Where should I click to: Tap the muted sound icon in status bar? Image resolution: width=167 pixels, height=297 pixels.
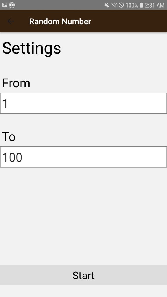coord(106,5)
